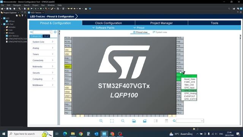Choose TIM4_CH2 in the pin context menu
243x137 pixels.
pyautogui.click(x=189, y=85)
